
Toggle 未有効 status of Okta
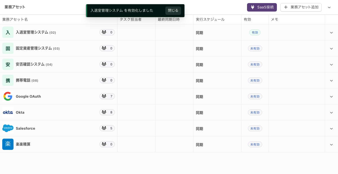(255, 113)
